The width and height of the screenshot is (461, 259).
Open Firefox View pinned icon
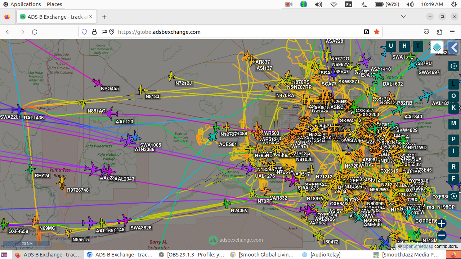[7, 17]
